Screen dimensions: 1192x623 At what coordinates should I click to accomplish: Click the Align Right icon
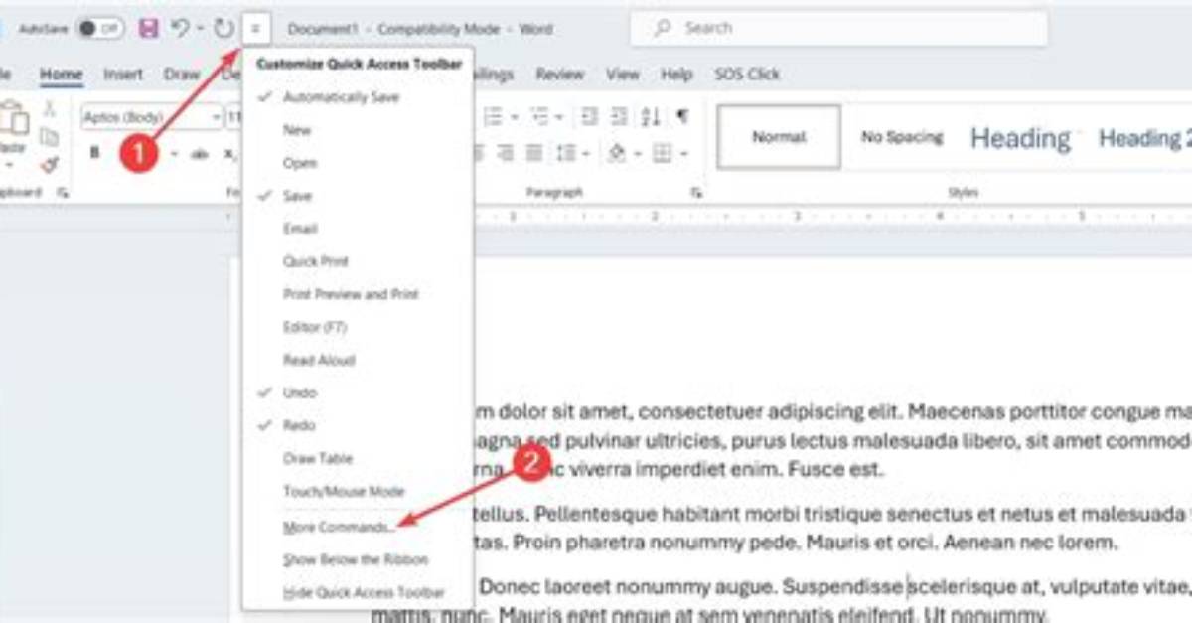click(506, 153)
